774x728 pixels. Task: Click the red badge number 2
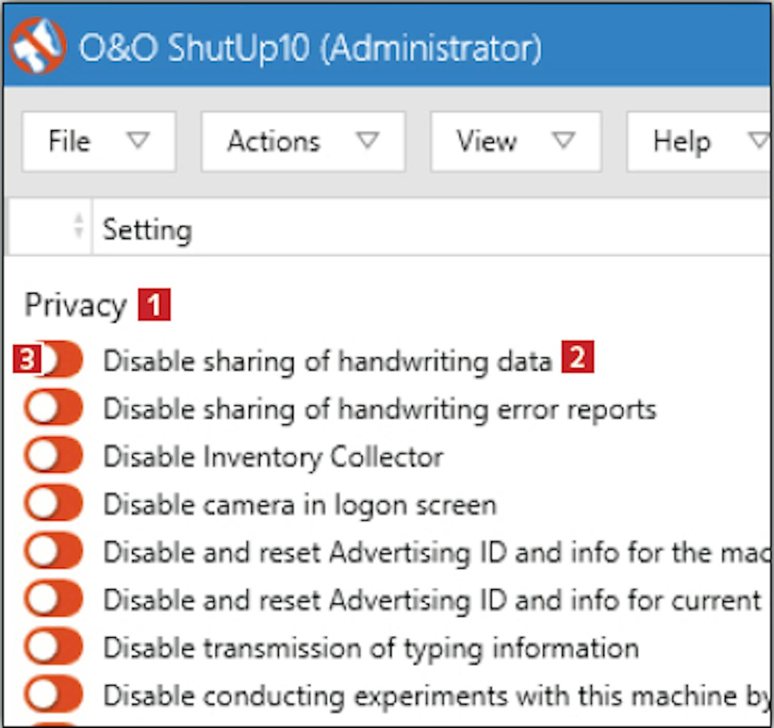click(x=577, y=357)
